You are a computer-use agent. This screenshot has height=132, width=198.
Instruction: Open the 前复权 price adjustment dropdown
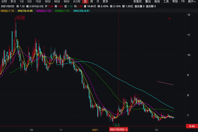point(138,1)
